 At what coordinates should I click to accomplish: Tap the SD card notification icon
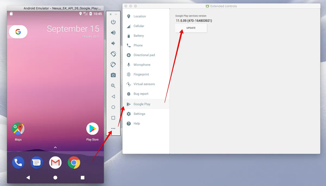(11, 14)
